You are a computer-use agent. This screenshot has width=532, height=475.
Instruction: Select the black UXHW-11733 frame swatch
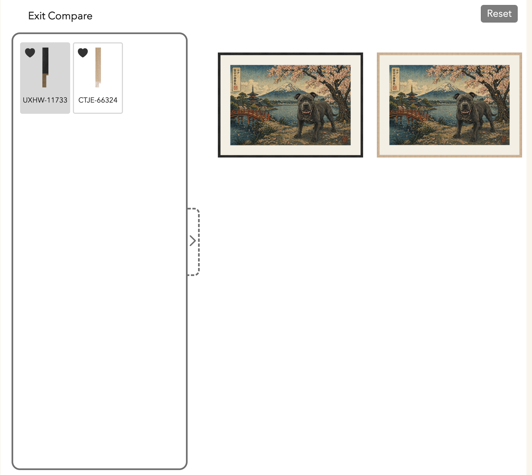45,67
